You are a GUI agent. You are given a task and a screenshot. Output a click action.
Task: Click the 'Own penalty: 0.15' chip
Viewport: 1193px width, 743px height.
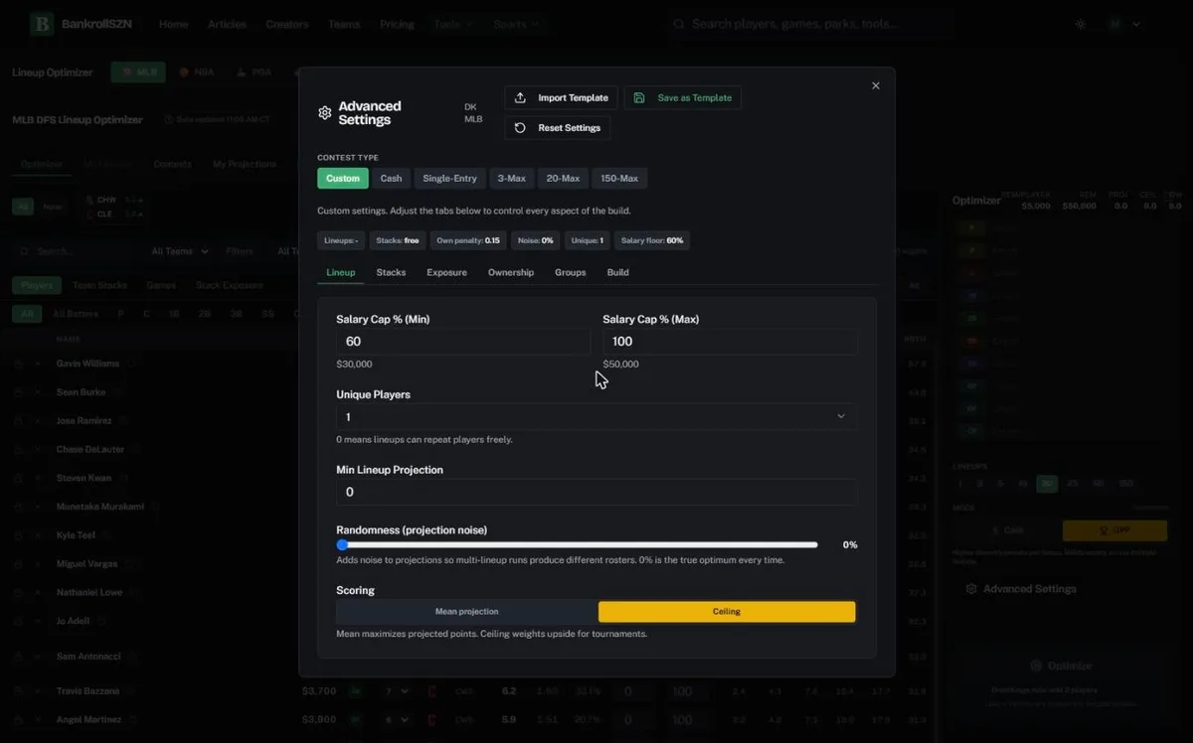pos(468,240)
